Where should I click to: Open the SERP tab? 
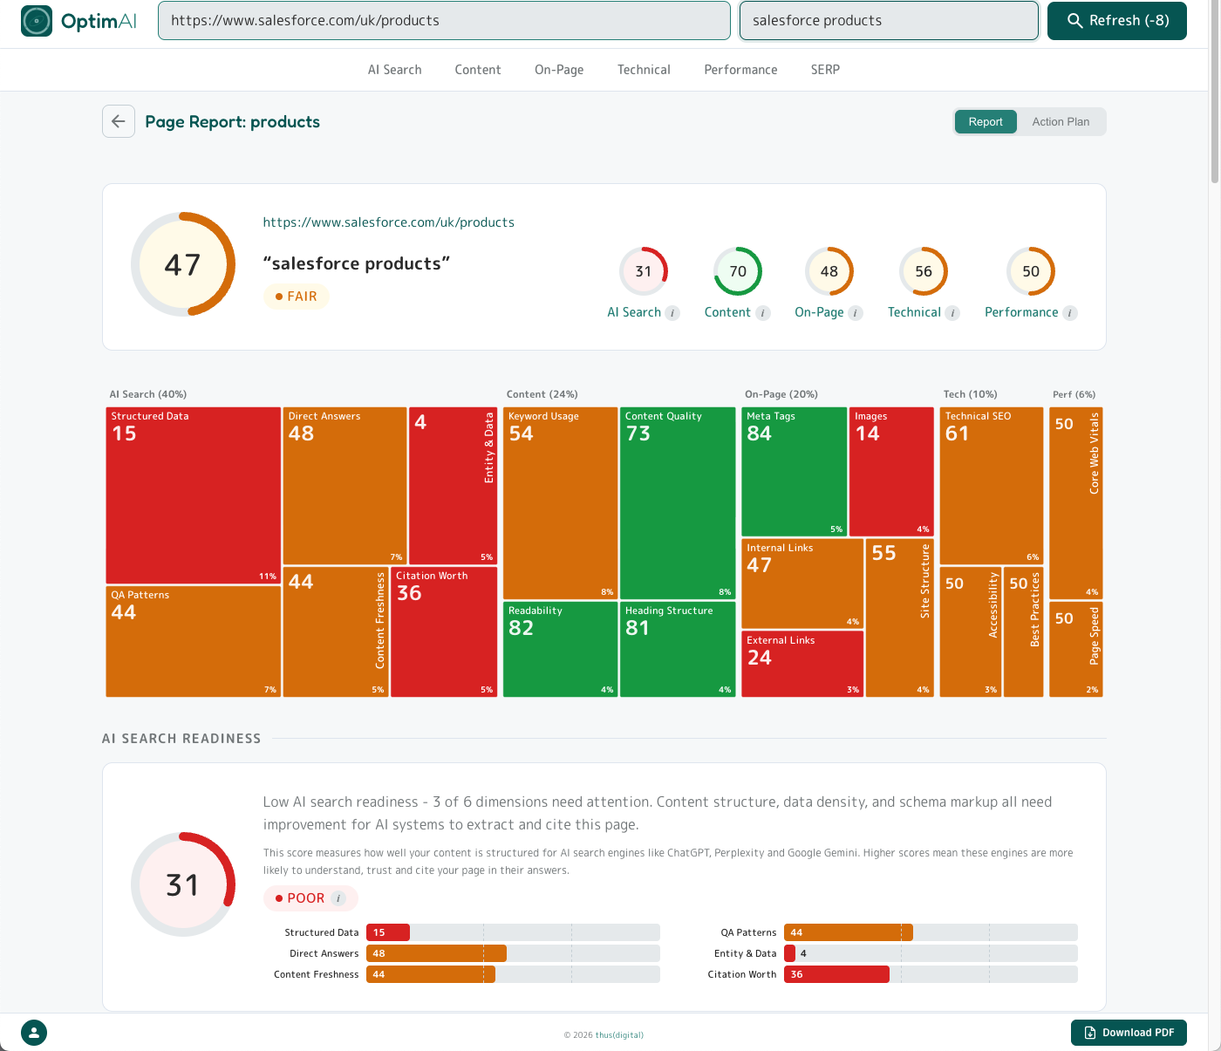pyautogui.click(x=825, y=70)
